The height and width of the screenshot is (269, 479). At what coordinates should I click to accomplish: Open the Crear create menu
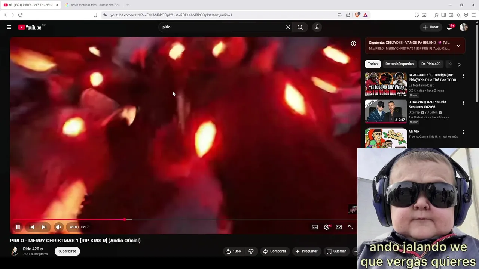point(430,27)
